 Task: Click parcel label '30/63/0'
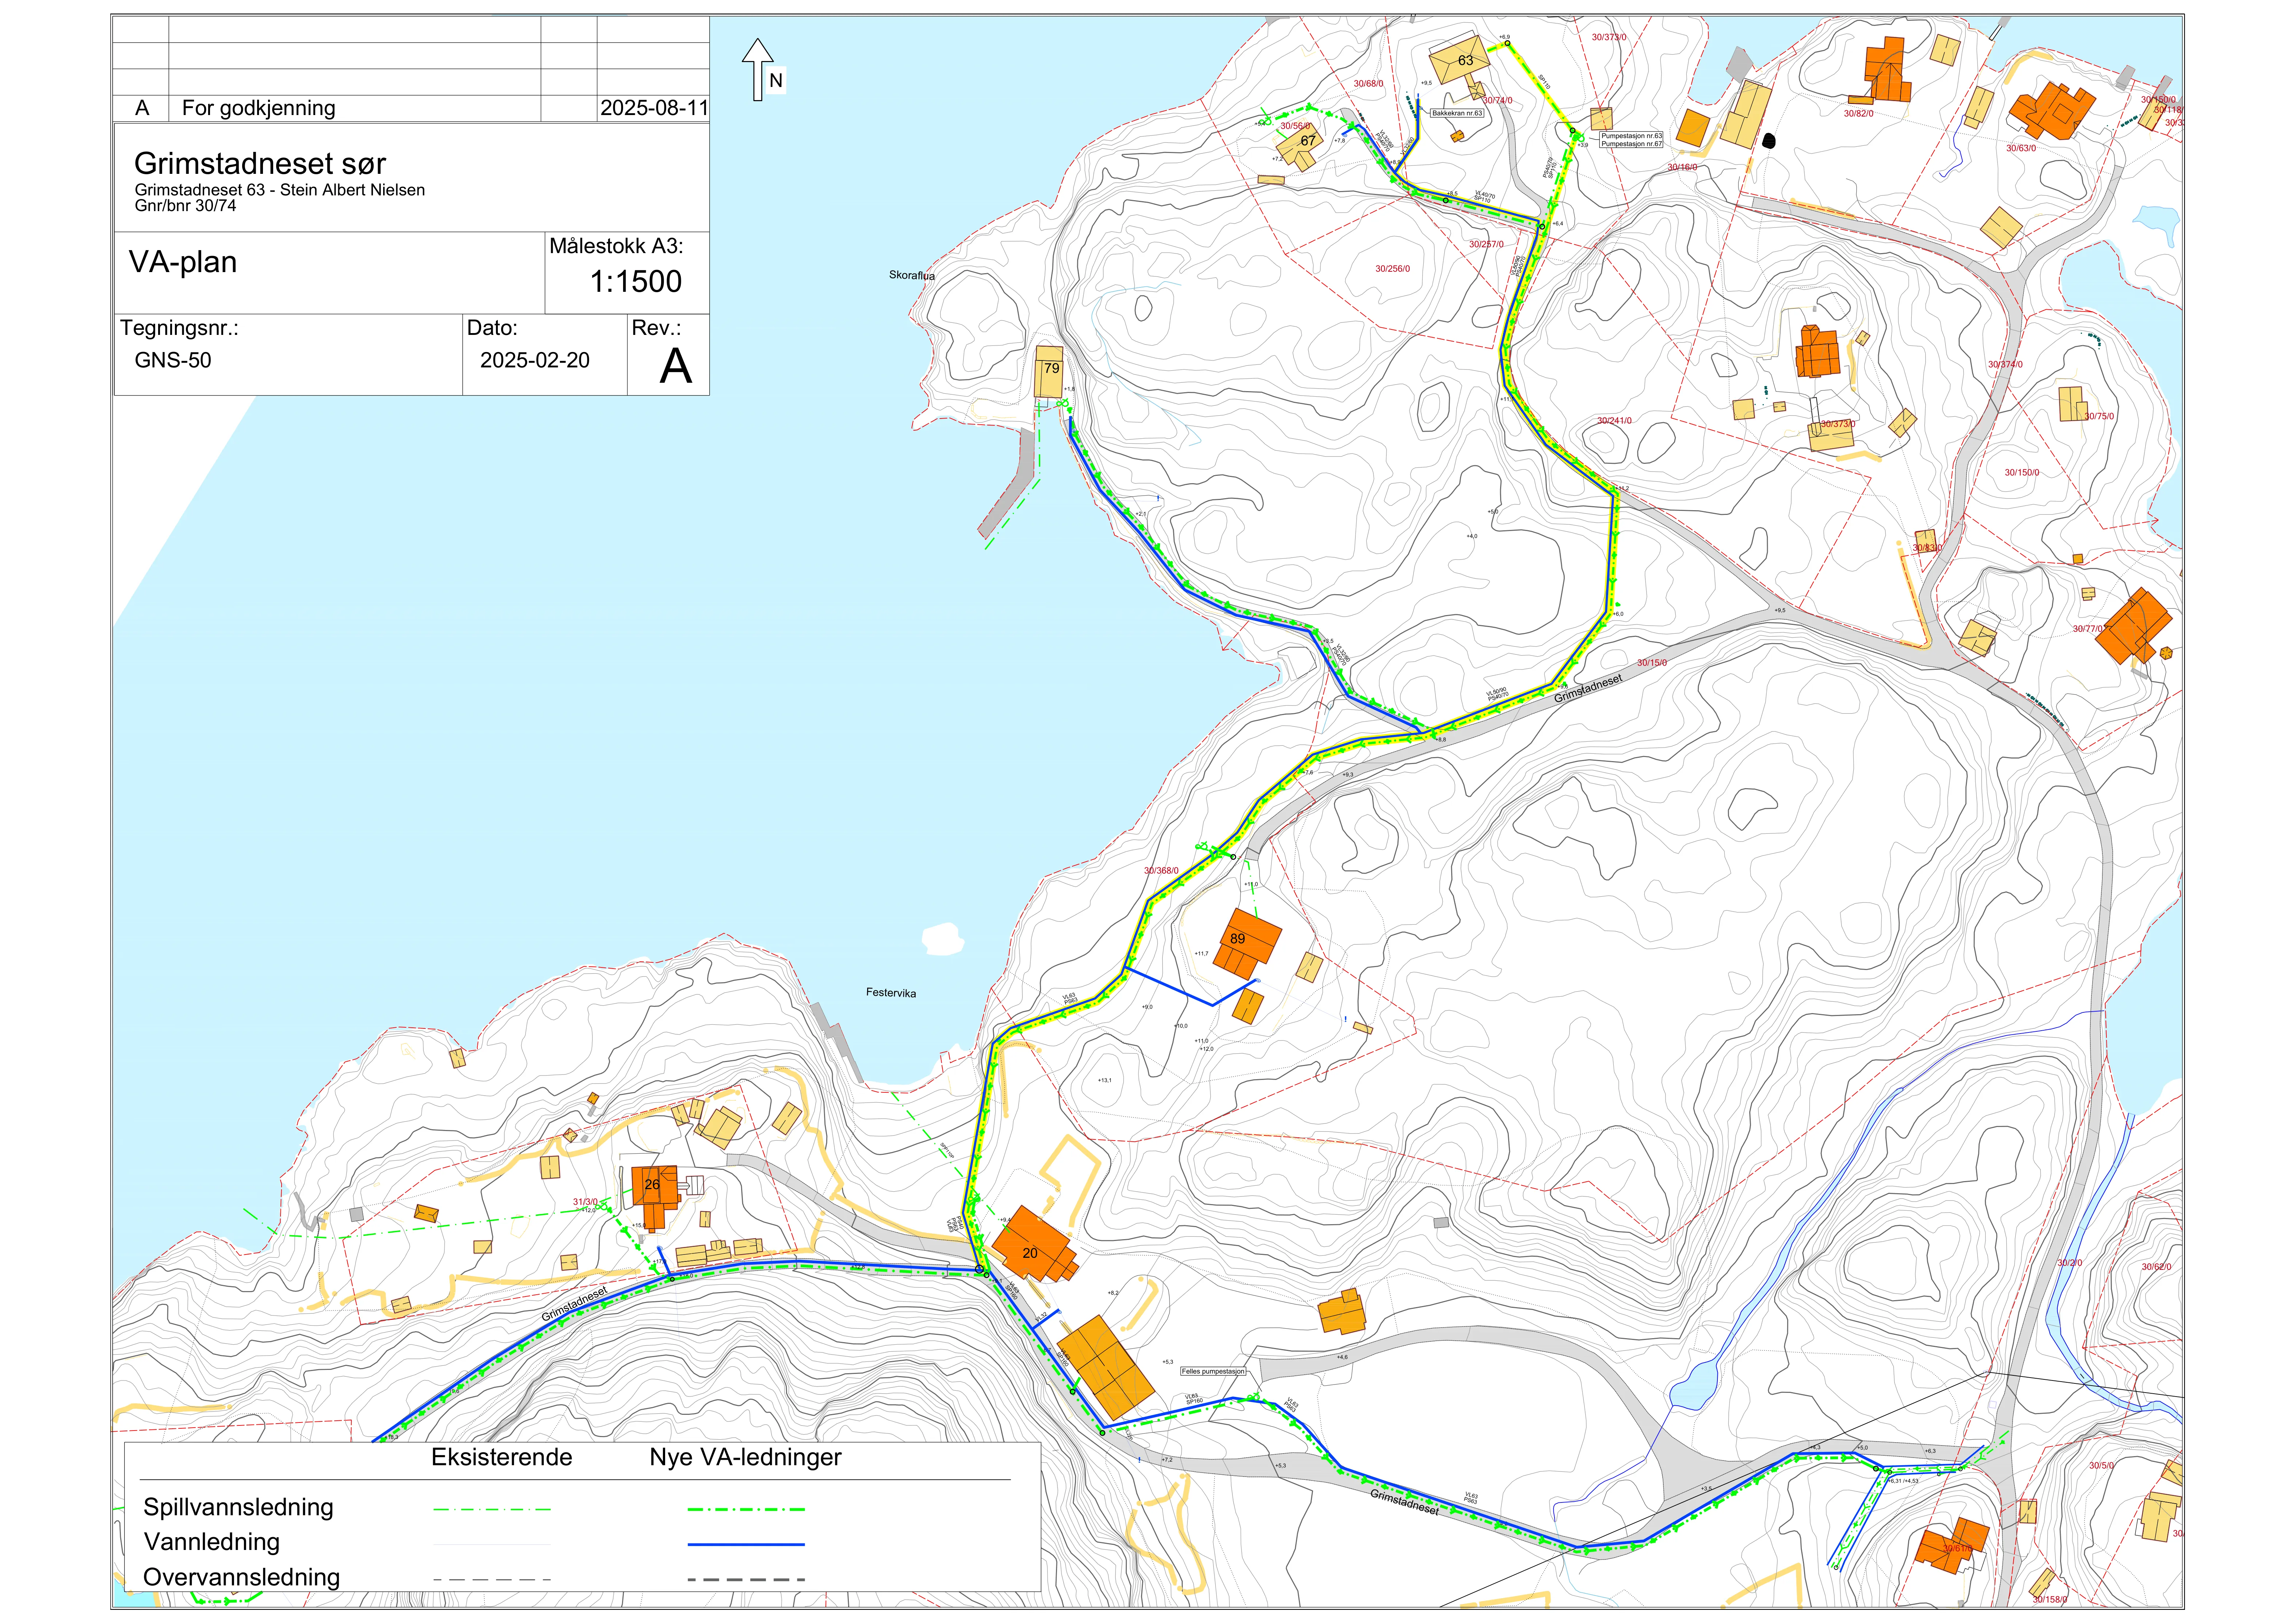(x=2021, y=148)
